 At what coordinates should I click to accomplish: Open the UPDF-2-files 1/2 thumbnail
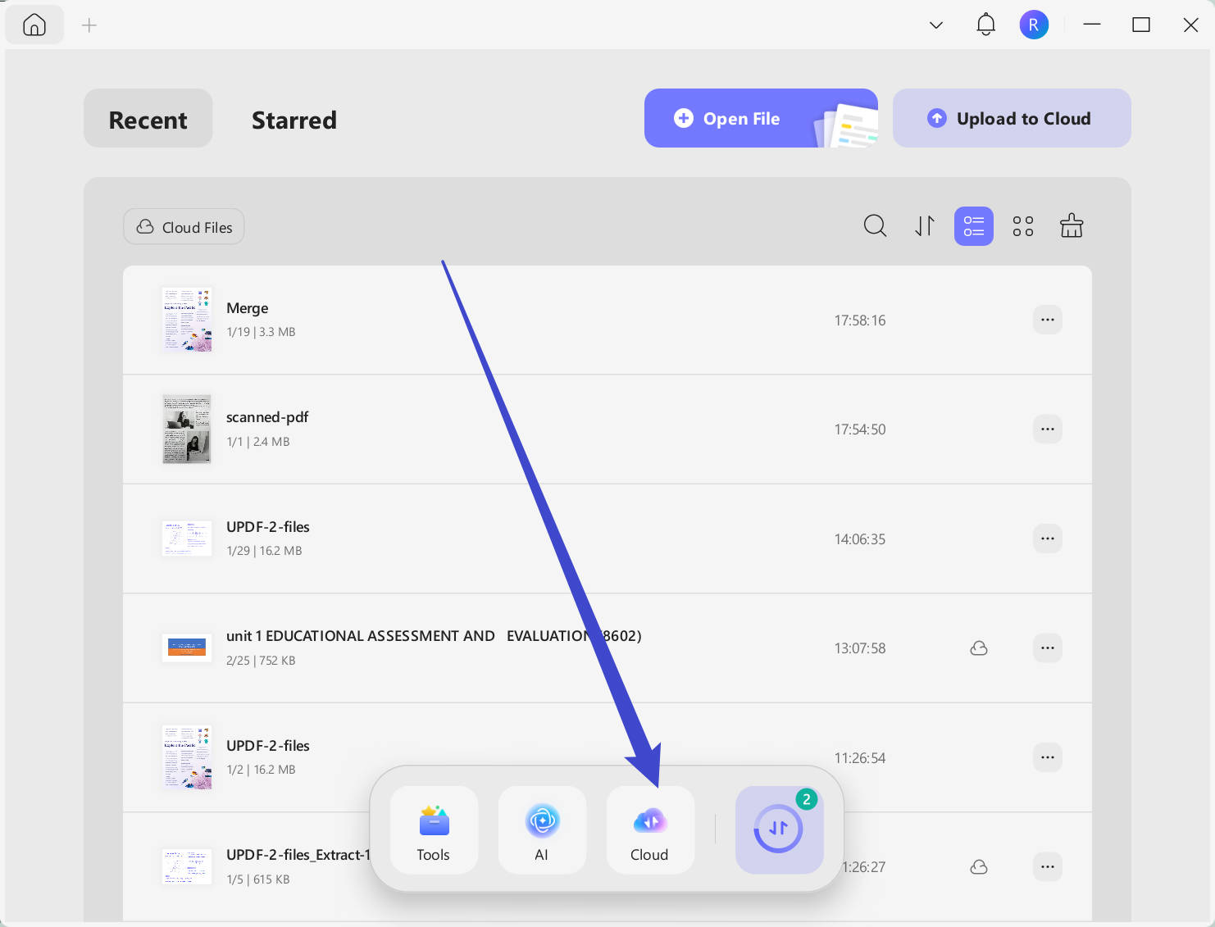point(187,757)
